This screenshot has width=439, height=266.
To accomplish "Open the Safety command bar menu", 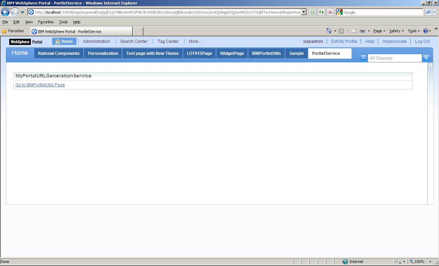I will click(396, 31).
